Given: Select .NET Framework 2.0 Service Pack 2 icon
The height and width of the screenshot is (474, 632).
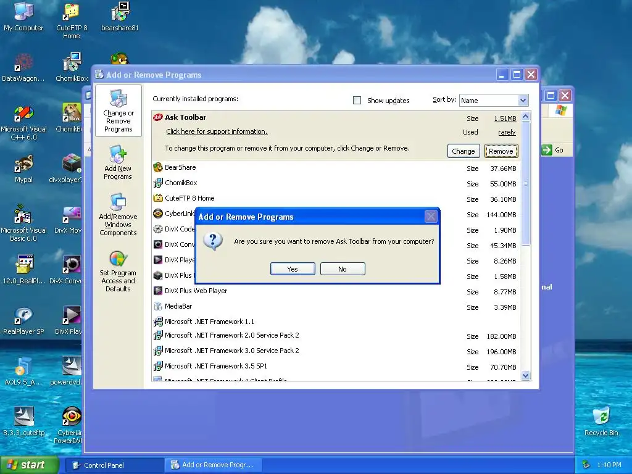Looking at the screenshot, I should (157, 335).
